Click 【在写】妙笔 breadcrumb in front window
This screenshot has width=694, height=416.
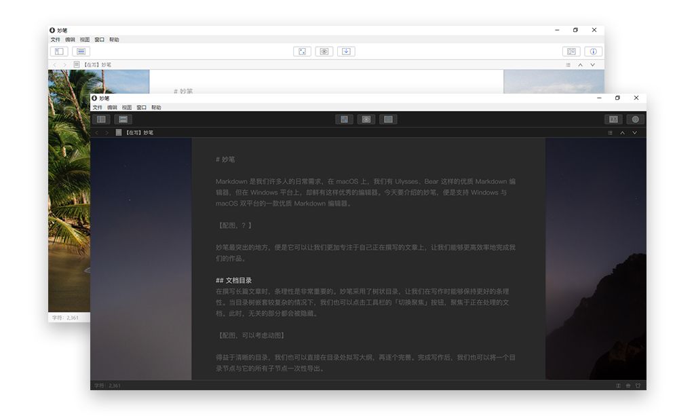click(139, 133)
